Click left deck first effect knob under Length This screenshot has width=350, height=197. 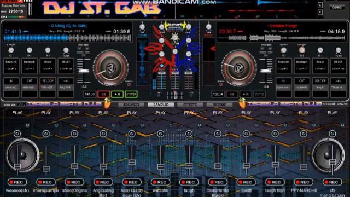11,50
